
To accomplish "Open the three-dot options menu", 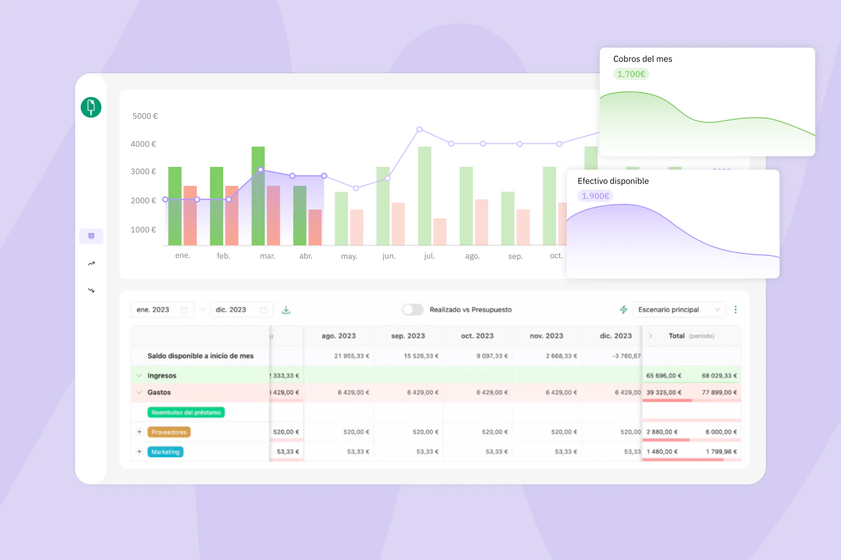I will pyautogui.click(x=736, y=310).
